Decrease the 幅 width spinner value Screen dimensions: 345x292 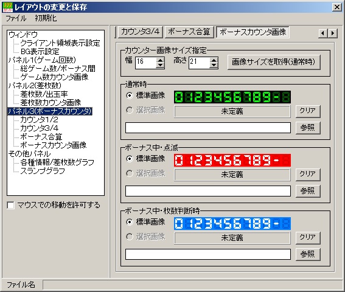pyautogui.click(x=160, y=65)
